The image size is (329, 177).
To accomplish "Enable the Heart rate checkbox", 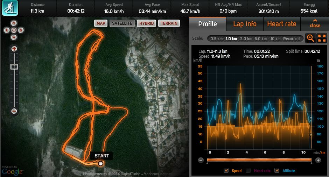I will [248, 170].
